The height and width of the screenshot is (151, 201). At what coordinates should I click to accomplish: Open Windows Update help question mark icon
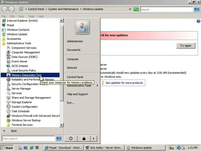tap(198, 21)
